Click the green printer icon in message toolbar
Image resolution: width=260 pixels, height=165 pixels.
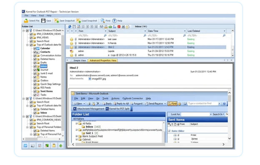110,27
